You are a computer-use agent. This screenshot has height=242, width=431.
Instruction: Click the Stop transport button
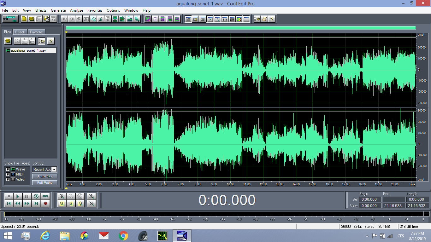coord(9,196)
